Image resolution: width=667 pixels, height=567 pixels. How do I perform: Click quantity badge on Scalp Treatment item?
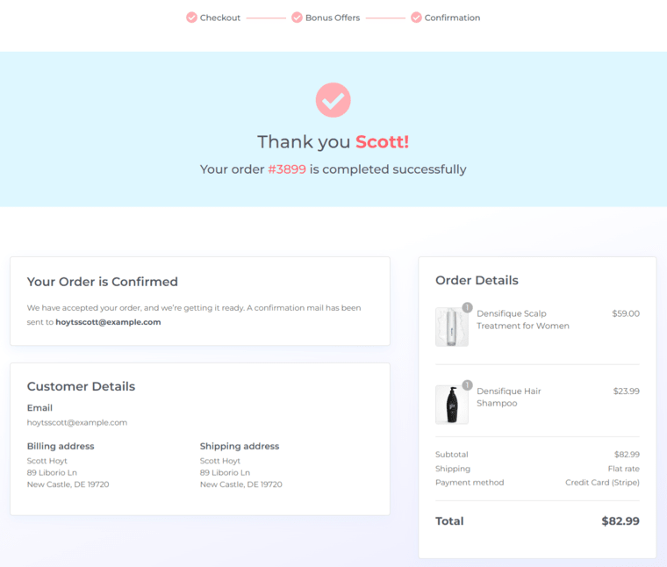point(467,307)
